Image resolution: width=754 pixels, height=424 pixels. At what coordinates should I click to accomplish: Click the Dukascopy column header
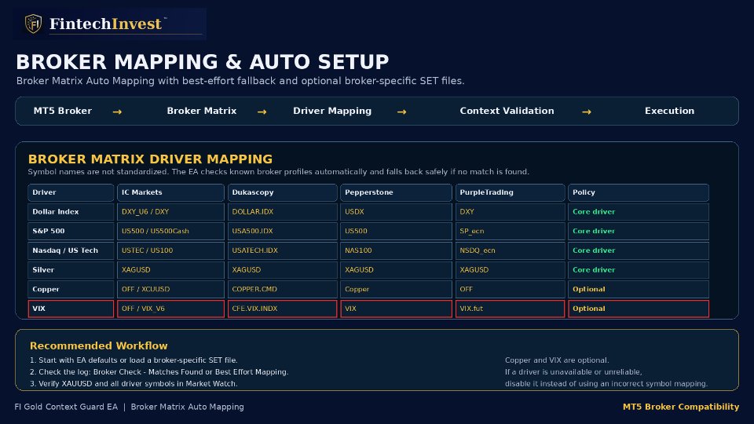tap(282, 192)
